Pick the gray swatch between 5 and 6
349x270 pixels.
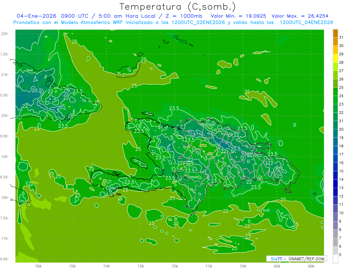pos(335,251)
